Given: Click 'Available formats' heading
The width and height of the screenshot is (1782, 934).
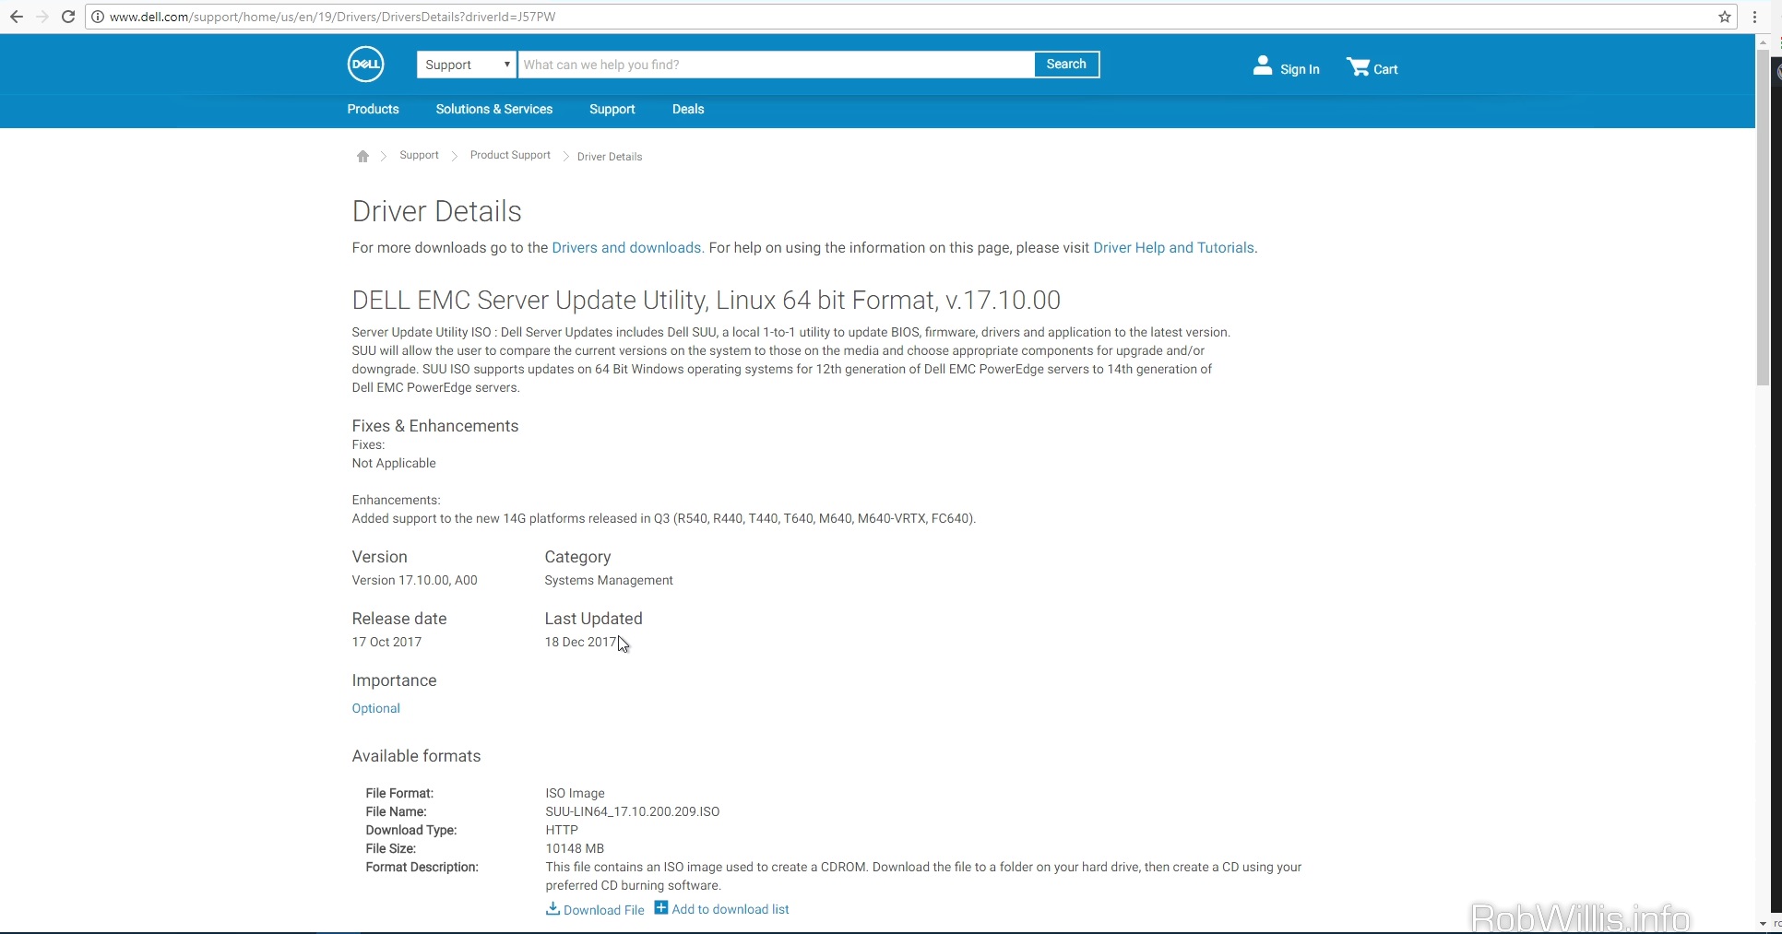Looking at the screenshot, I should click(x=416, y=756).
